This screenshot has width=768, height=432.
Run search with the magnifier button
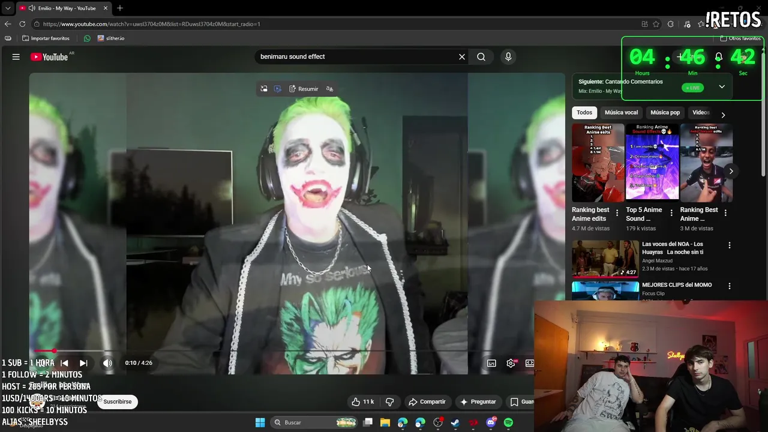point(481,57)
